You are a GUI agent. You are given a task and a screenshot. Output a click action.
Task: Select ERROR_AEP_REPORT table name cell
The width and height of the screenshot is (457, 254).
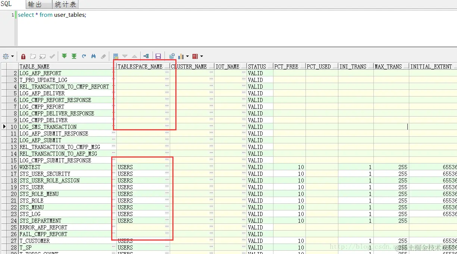click(x=68, y=227)
